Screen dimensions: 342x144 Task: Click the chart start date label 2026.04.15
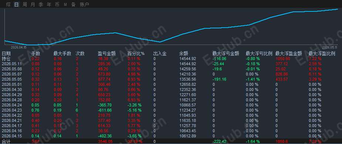pos(18,48)
